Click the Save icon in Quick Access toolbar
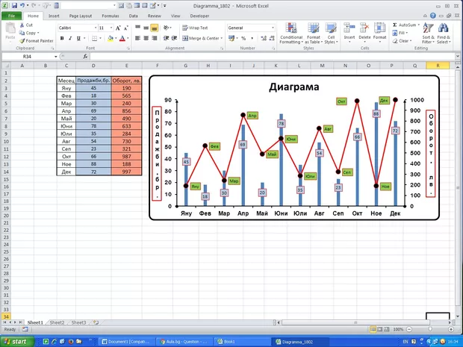Screen dimensions: 463x347 (15, 4)
